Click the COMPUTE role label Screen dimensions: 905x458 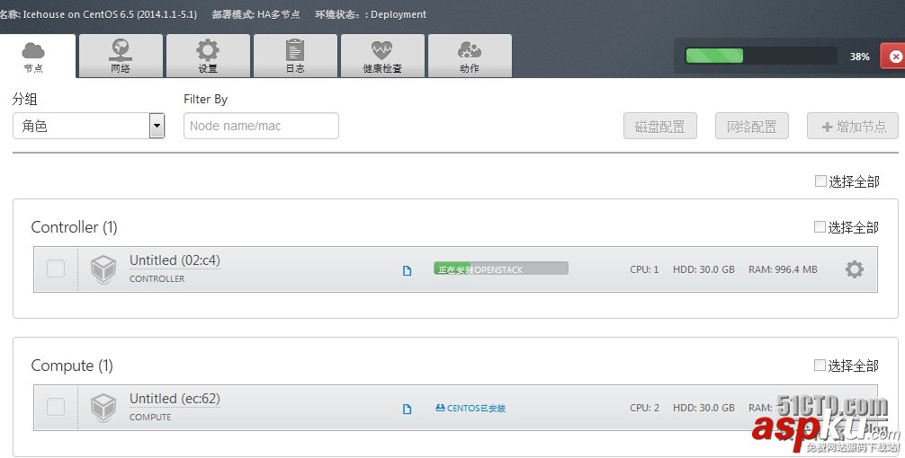[150, 417]
